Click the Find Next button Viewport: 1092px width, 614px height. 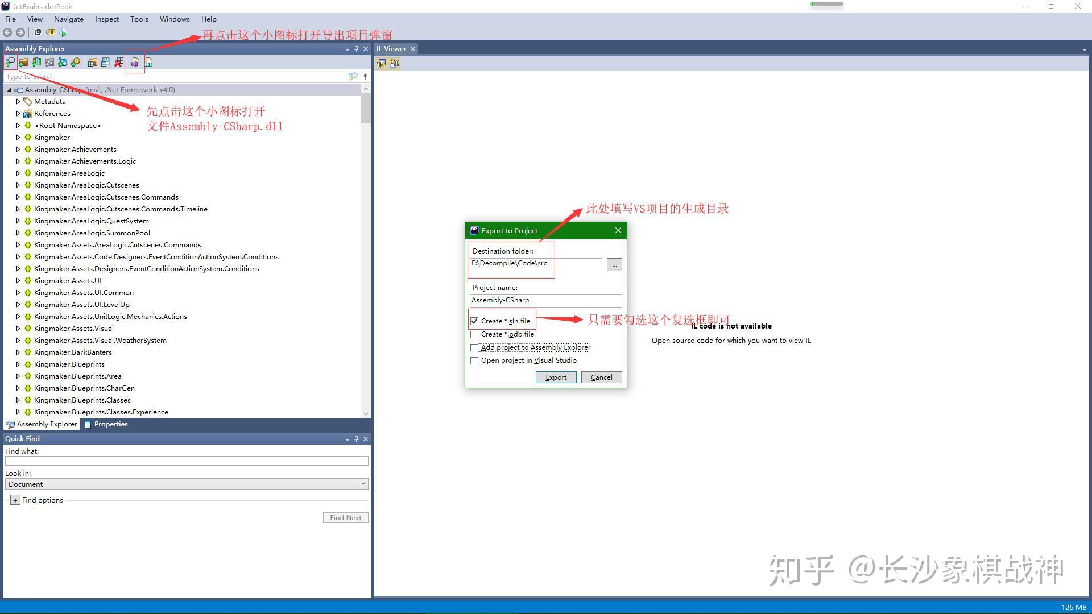pos(346,518)
